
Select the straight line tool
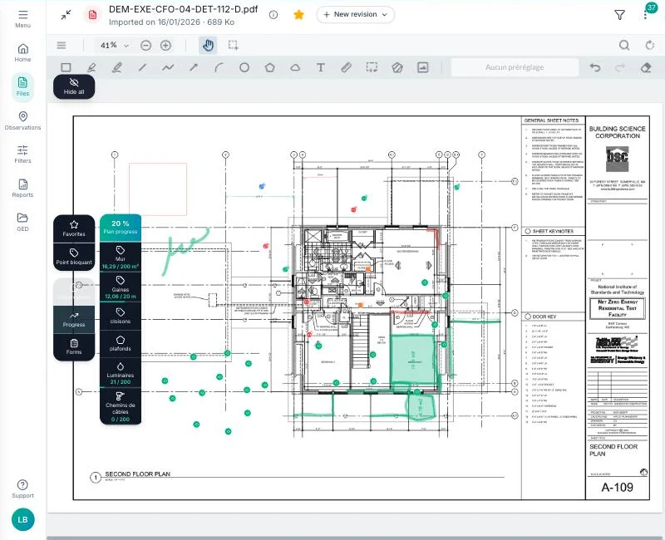[142, 67]
